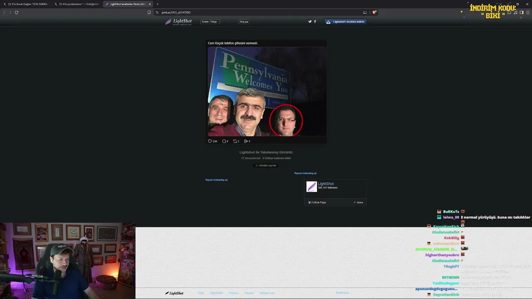Bookmark this page from the address bar
Screen dimensions: 532x299
point(149,12)
